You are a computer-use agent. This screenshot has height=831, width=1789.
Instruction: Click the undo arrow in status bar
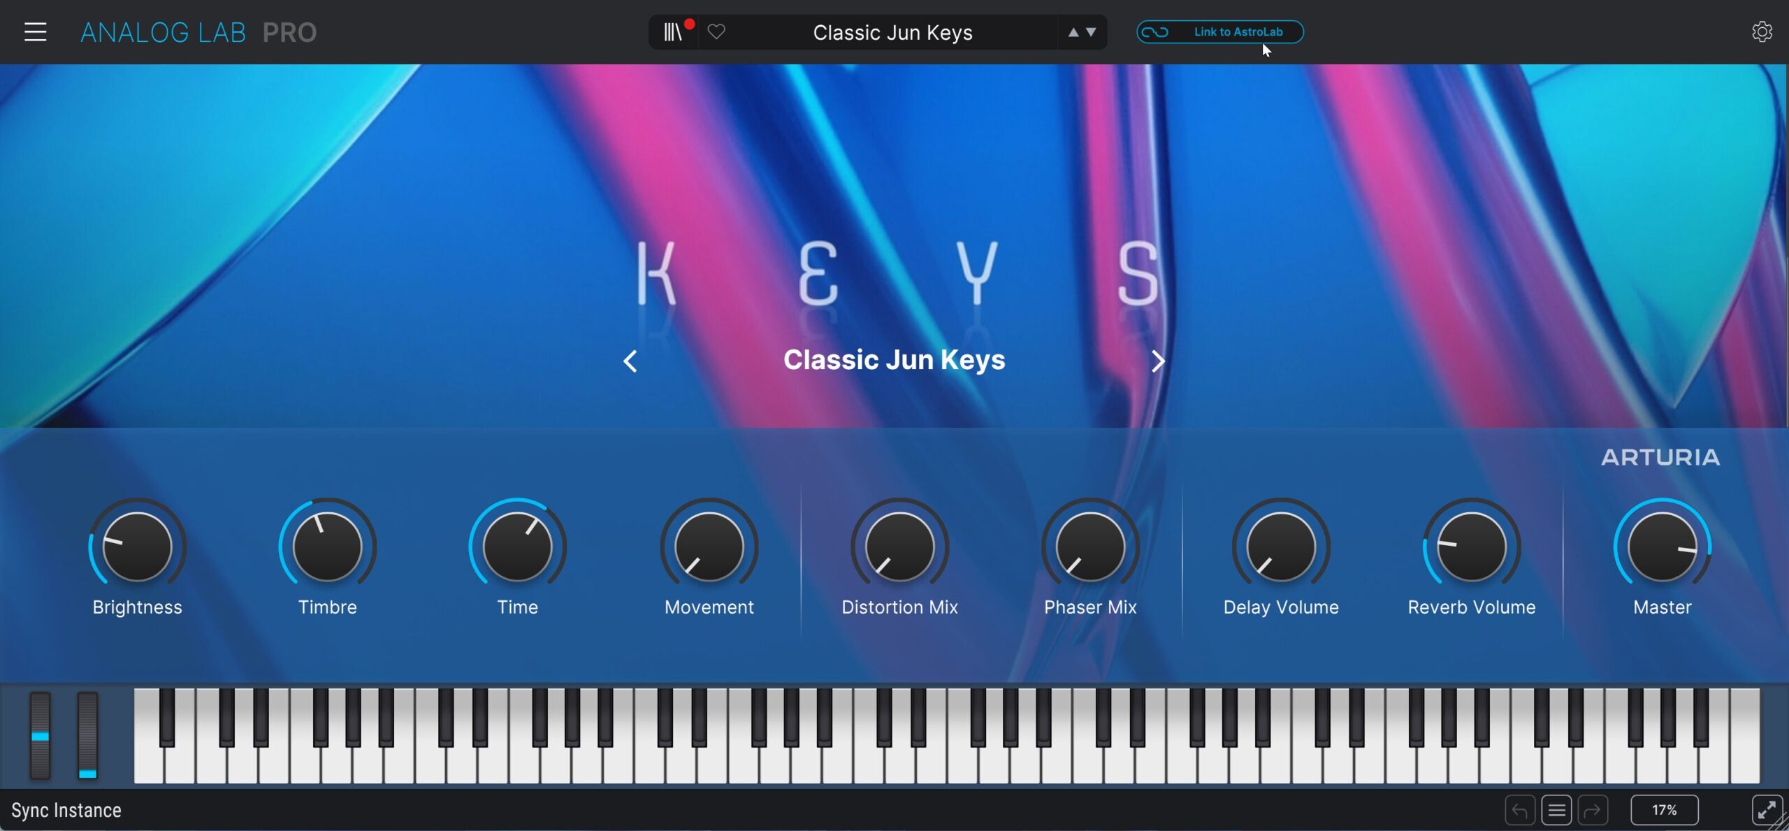pyautogui.click(x=1519, y=810)
